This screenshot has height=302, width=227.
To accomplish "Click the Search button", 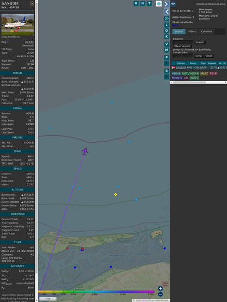I will click(200, 42).
